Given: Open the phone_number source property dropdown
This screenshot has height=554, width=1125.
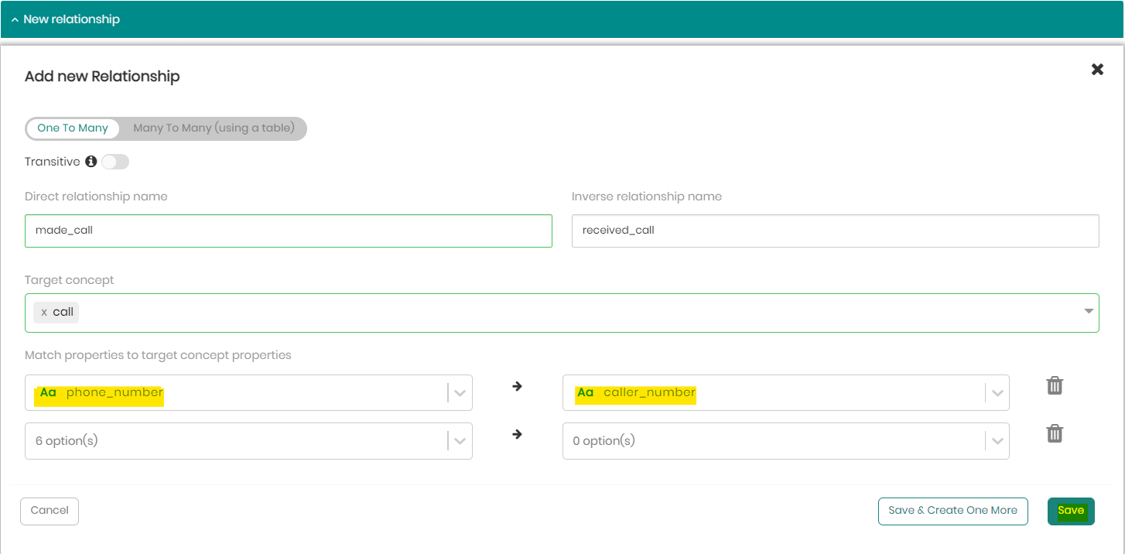Looking at the screenshot, I should 460,393.
